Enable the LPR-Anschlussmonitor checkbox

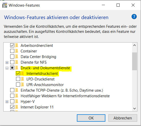tap(18, 85)
